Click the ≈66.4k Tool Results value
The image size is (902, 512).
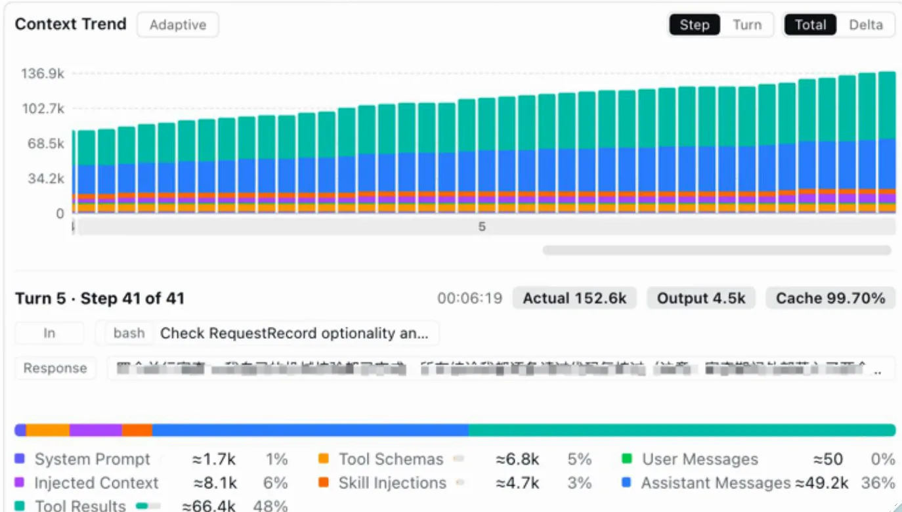coord(208,506)
